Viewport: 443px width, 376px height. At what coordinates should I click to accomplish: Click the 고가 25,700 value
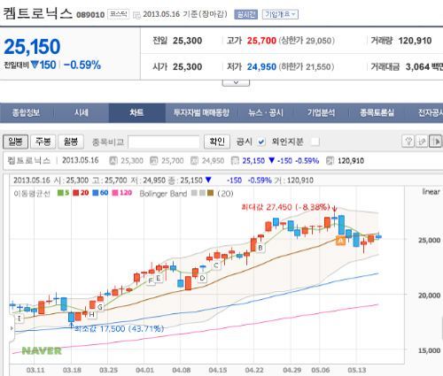pyautogui.click(x=261, y=41)
